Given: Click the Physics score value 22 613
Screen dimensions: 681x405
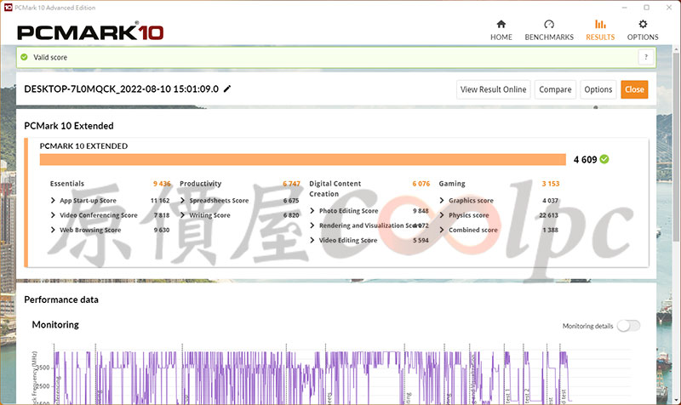Looking at the screenshot, I should pos(548,215).
